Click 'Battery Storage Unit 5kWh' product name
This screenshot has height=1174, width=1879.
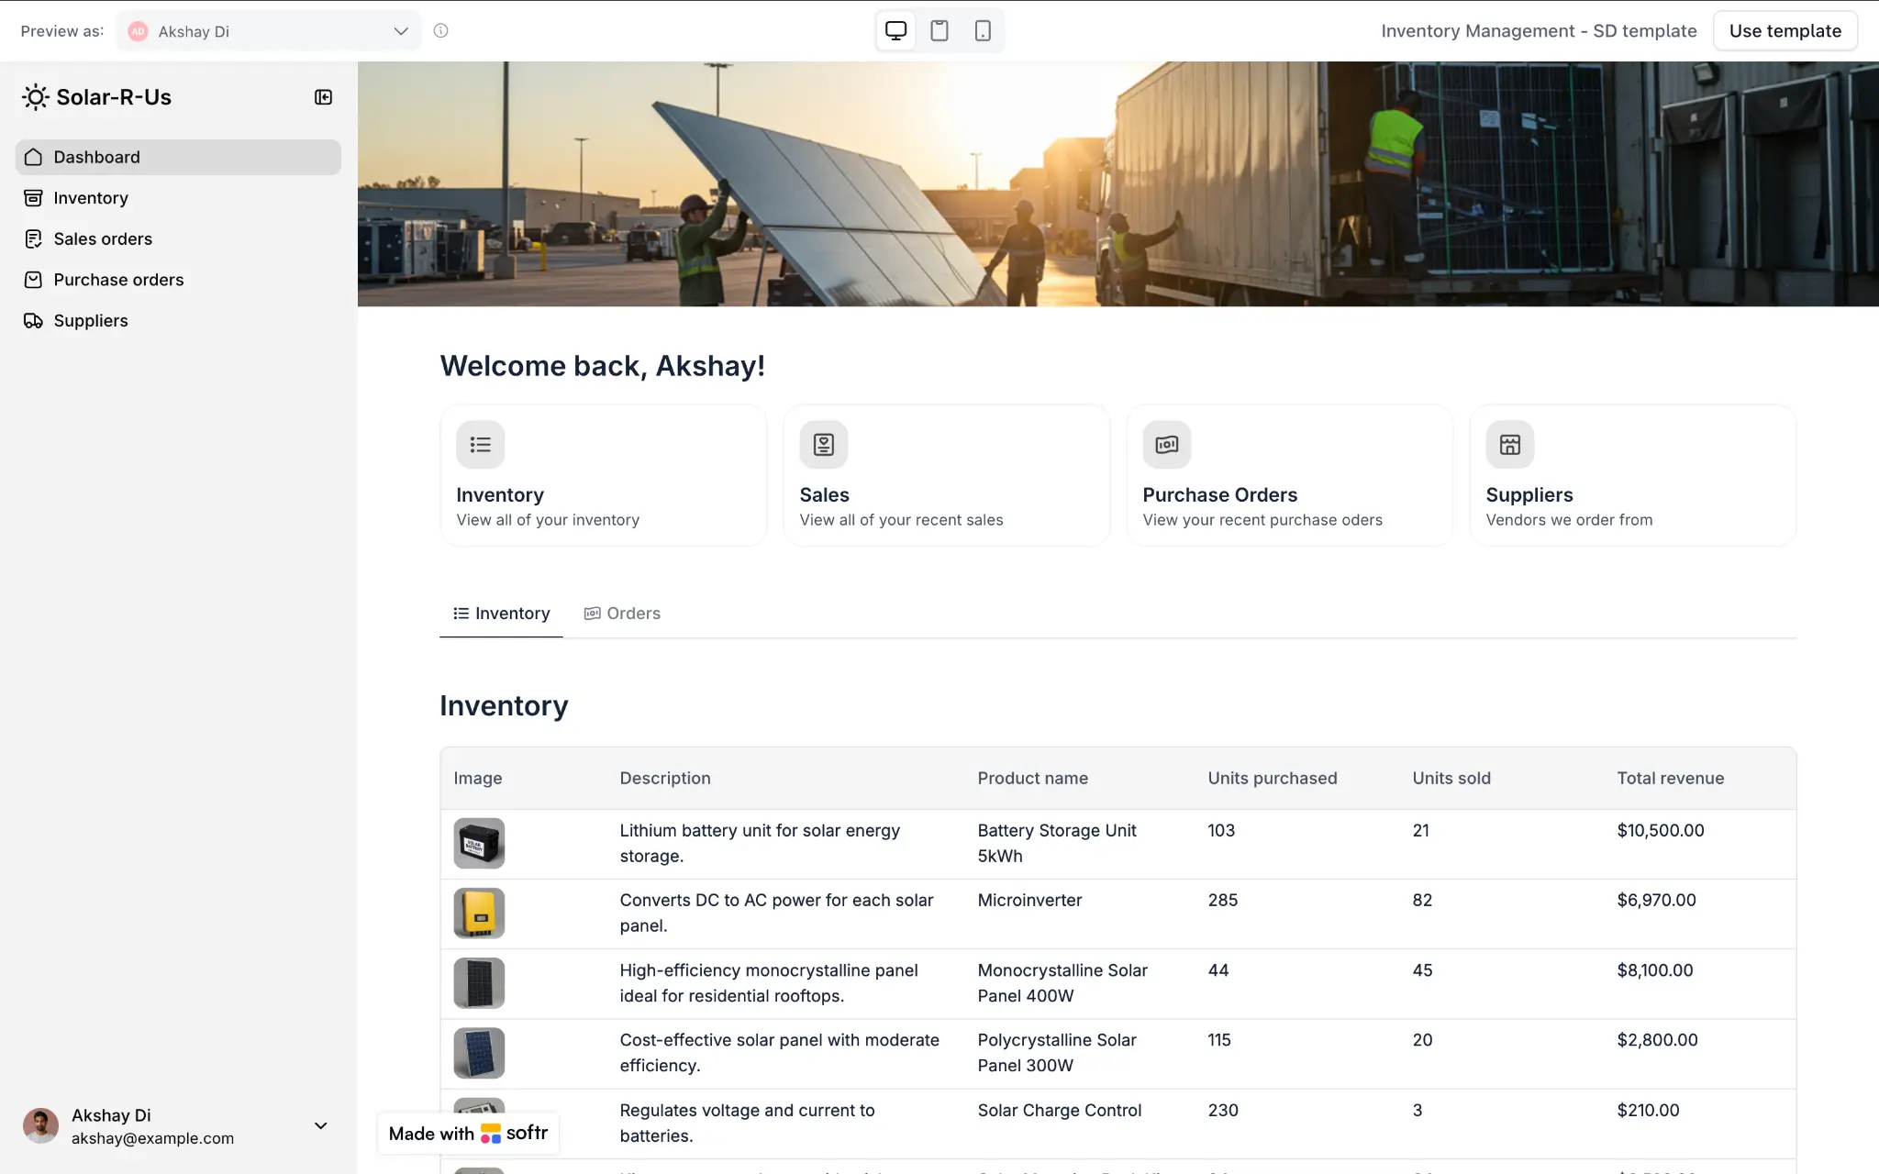1057,843
